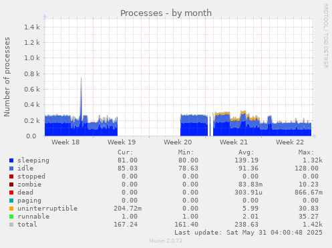Click the paging legend color swatch
This screenshot has width=332, height=248.
[x=11, y=201]
